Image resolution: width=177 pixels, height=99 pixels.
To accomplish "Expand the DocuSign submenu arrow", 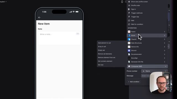I will pyautogui.click(x=165, y=58).
